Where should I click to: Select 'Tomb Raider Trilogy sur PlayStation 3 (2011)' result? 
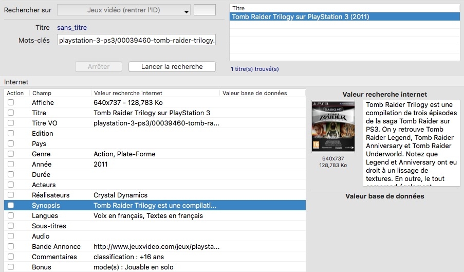coord(300,16)
